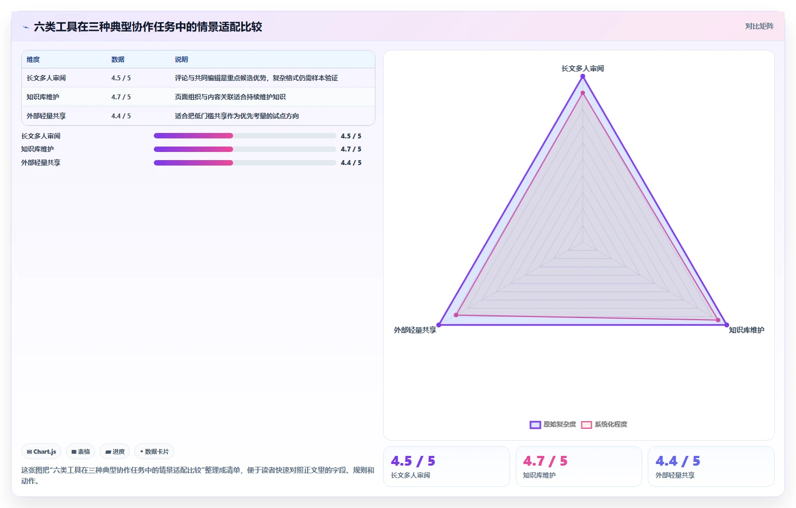Click the 外部轻量共享 progress bar
Screen dimensions: 796x508
click(x=245, y=163)
